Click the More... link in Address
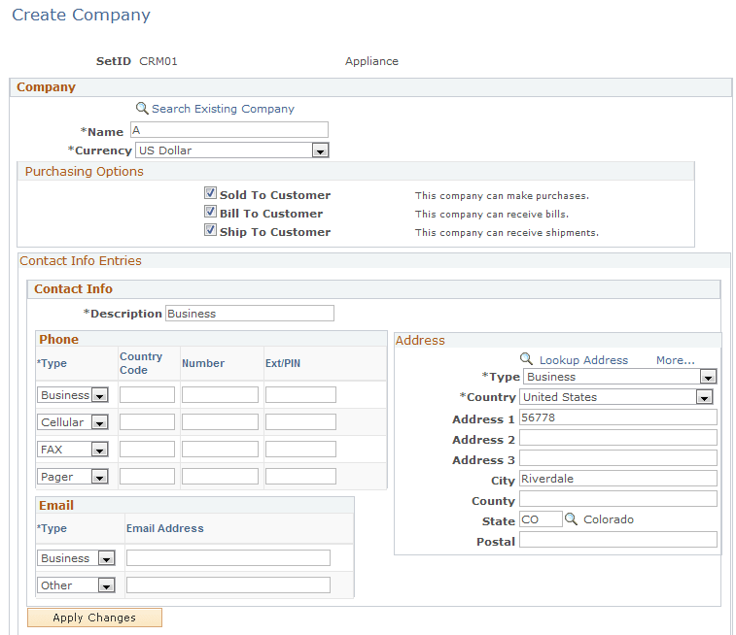This screenshot has width=736, height=635. (675, 360)
